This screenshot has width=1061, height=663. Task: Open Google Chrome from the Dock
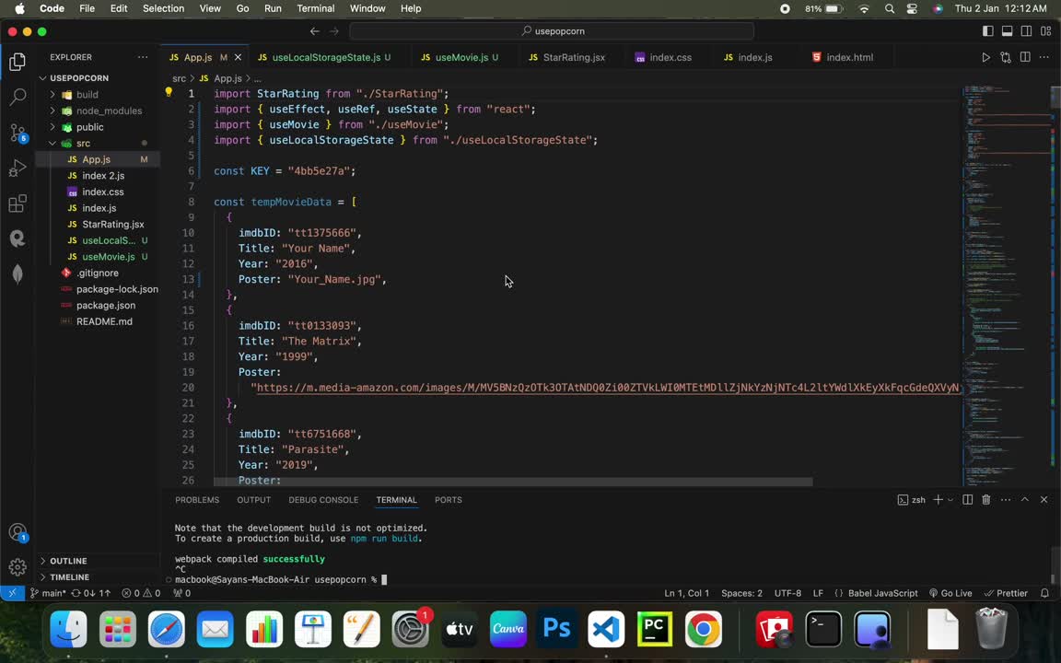703,629
